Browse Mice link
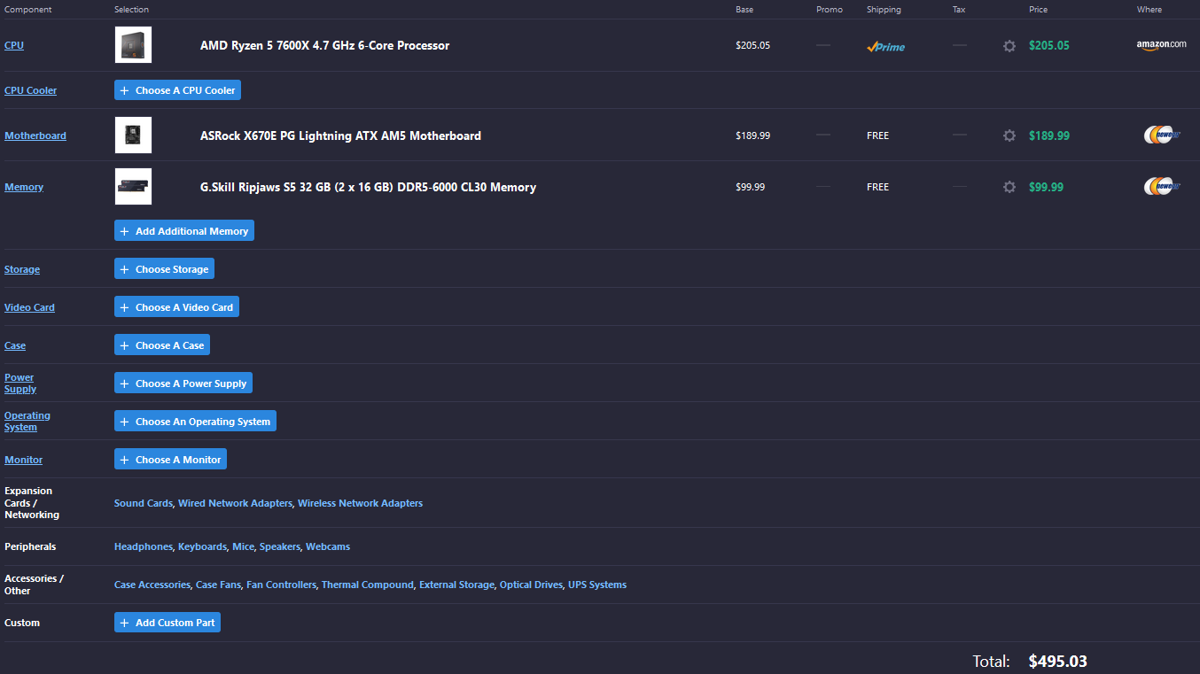 [x=243, y=546]
